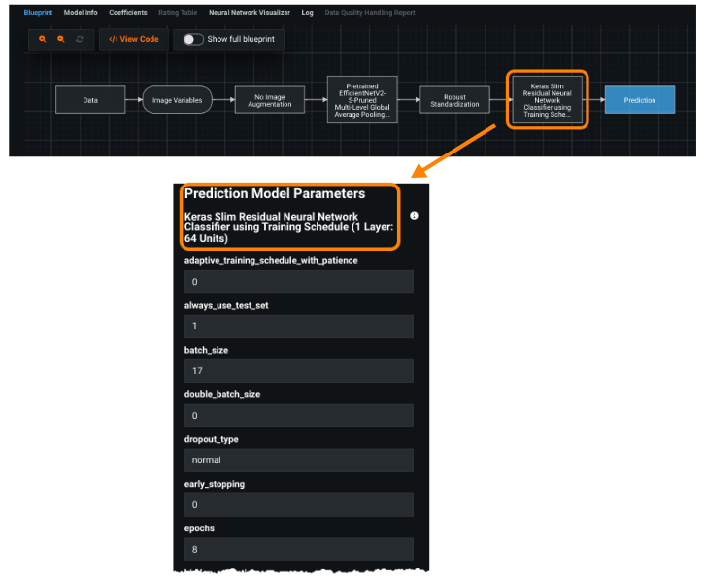Click the zoom in magnifier icon
The height and width of the screenshot is (577, 704).
pyautogui.click(x=43, y=39)
